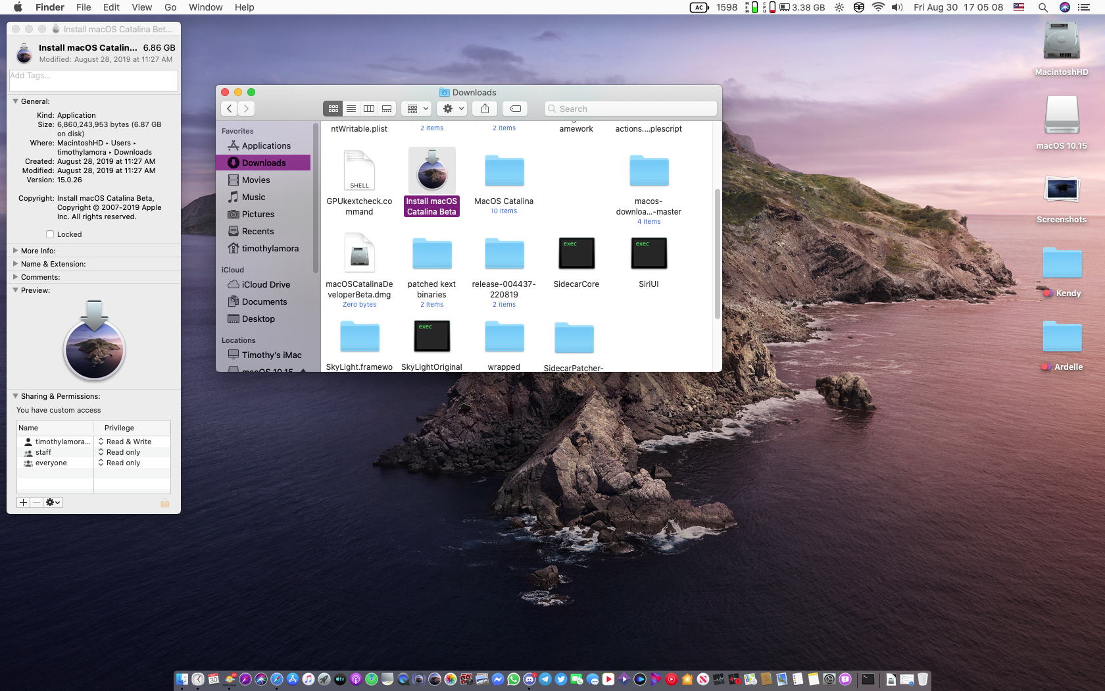Open the Help menu
This screenshot has width=1105, height=691.
[244, 7]
